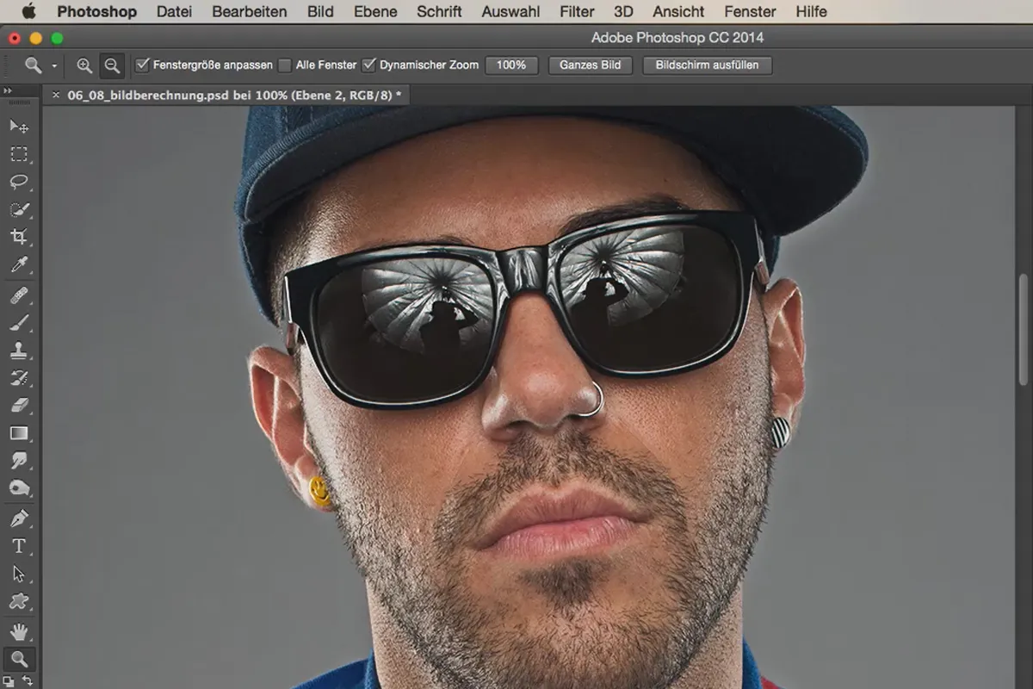Select the Brush tool
1033x689 pixels.
19,323
